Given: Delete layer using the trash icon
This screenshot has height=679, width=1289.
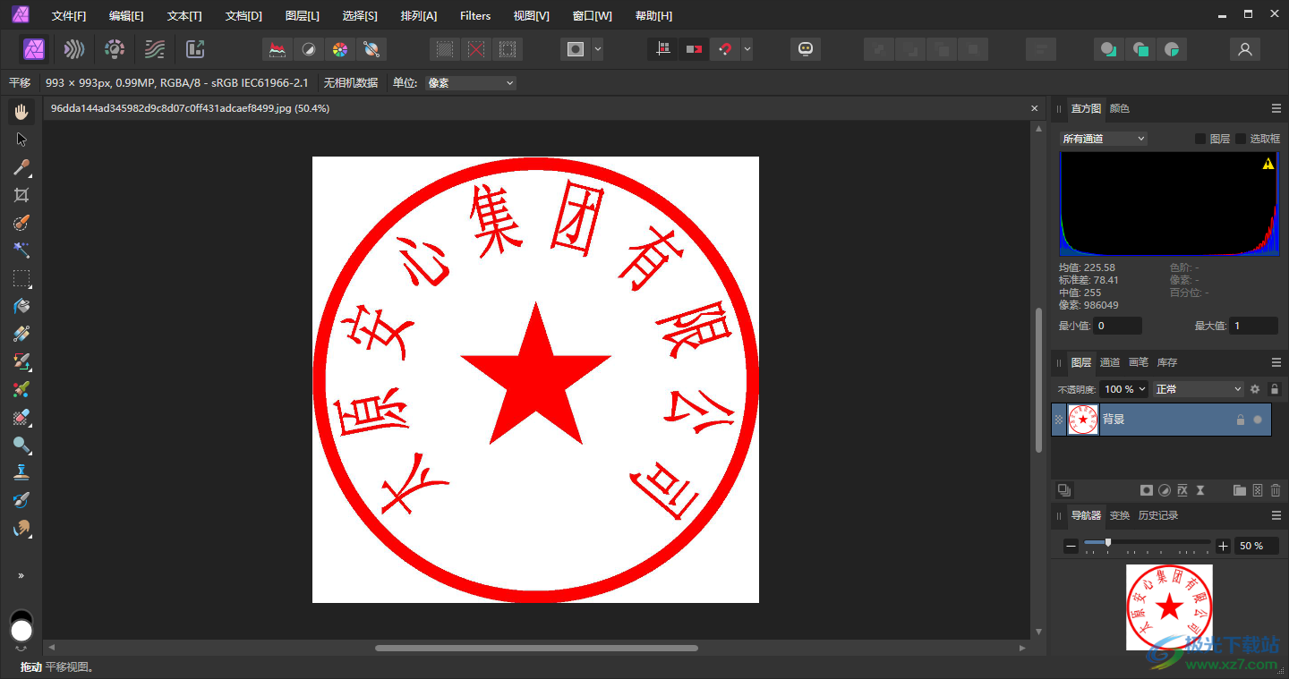Looking at the screenshot, I should 1276,490.
